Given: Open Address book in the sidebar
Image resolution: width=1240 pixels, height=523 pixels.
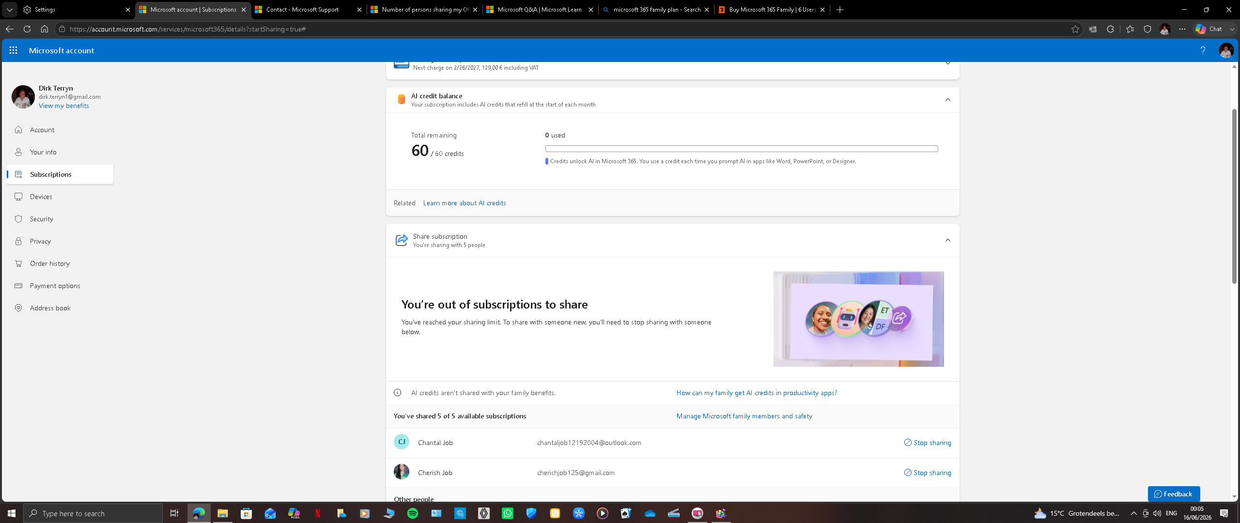Looking at the screenshot, I should pyautogui.click(x=60, y=308).
